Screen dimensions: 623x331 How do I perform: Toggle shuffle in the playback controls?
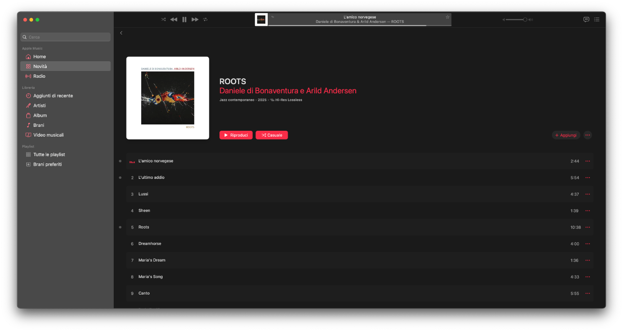pyautogui.click(x=164, y=19)
